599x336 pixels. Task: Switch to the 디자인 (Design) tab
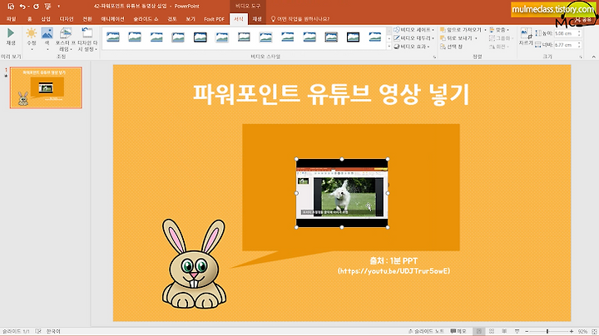click(67, 19)
